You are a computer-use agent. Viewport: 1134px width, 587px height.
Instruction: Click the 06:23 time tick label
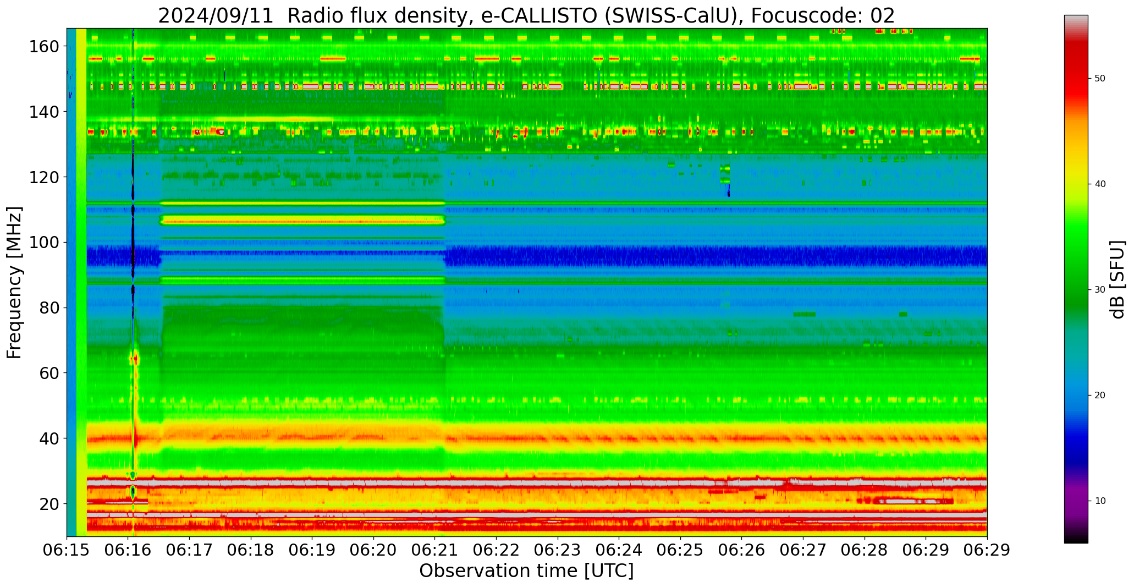(558, 550)
